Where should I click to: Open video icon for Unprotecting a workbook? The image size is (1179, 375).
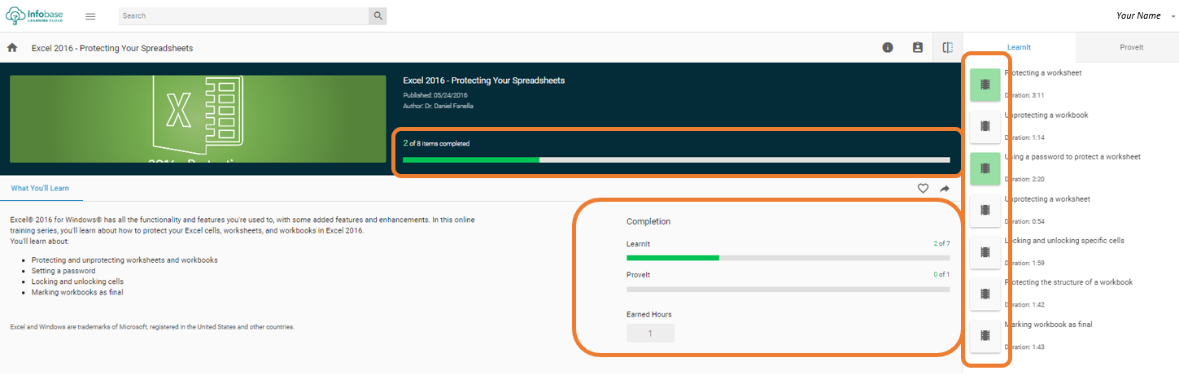pos(985,126)
